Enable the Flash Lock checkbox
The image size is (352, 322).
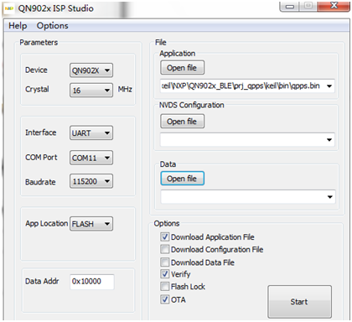coord(164,287)
